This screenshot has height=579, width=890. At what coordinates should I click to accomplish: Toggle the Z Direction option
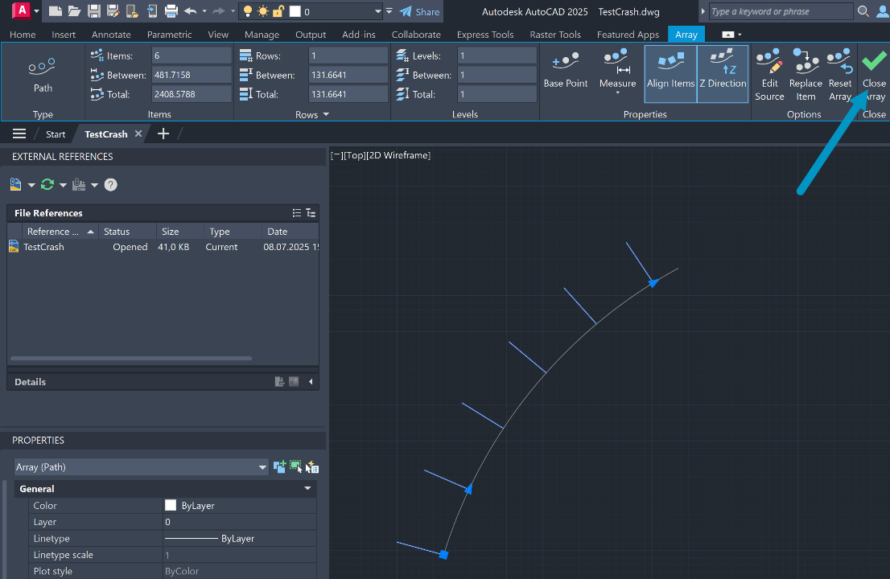[x=723, y=72]
